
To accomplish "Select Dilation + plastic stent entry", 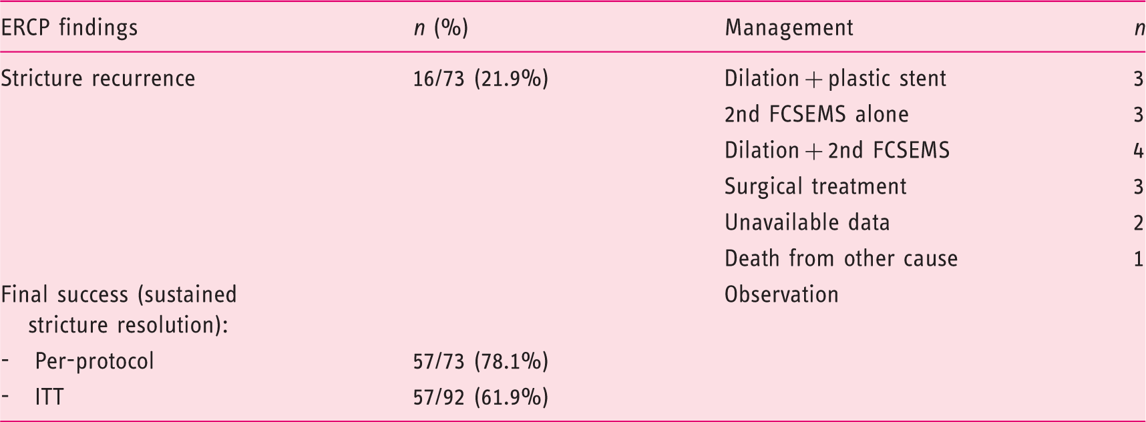I will click(x=835, y=79).
